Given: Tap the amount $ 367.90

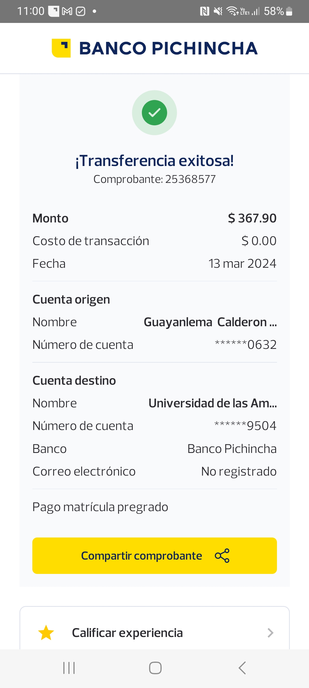Looking at the screenshot, I should 252,218.
